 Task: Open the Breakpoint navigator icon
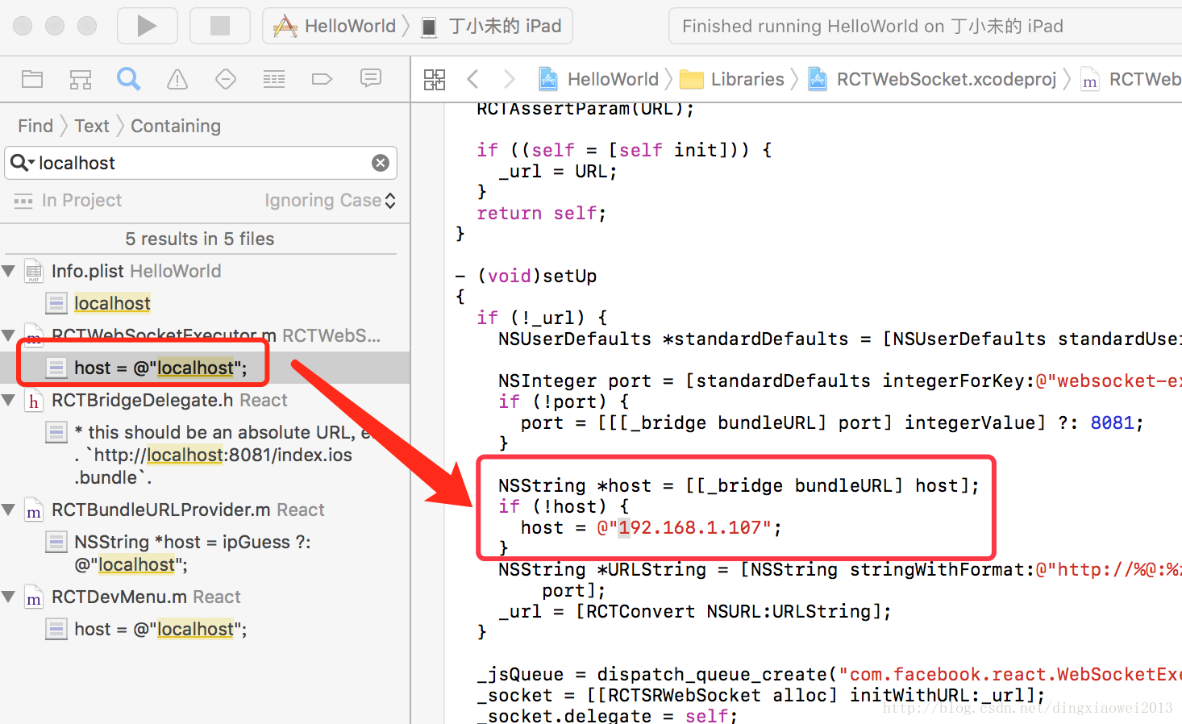point(323,79)
